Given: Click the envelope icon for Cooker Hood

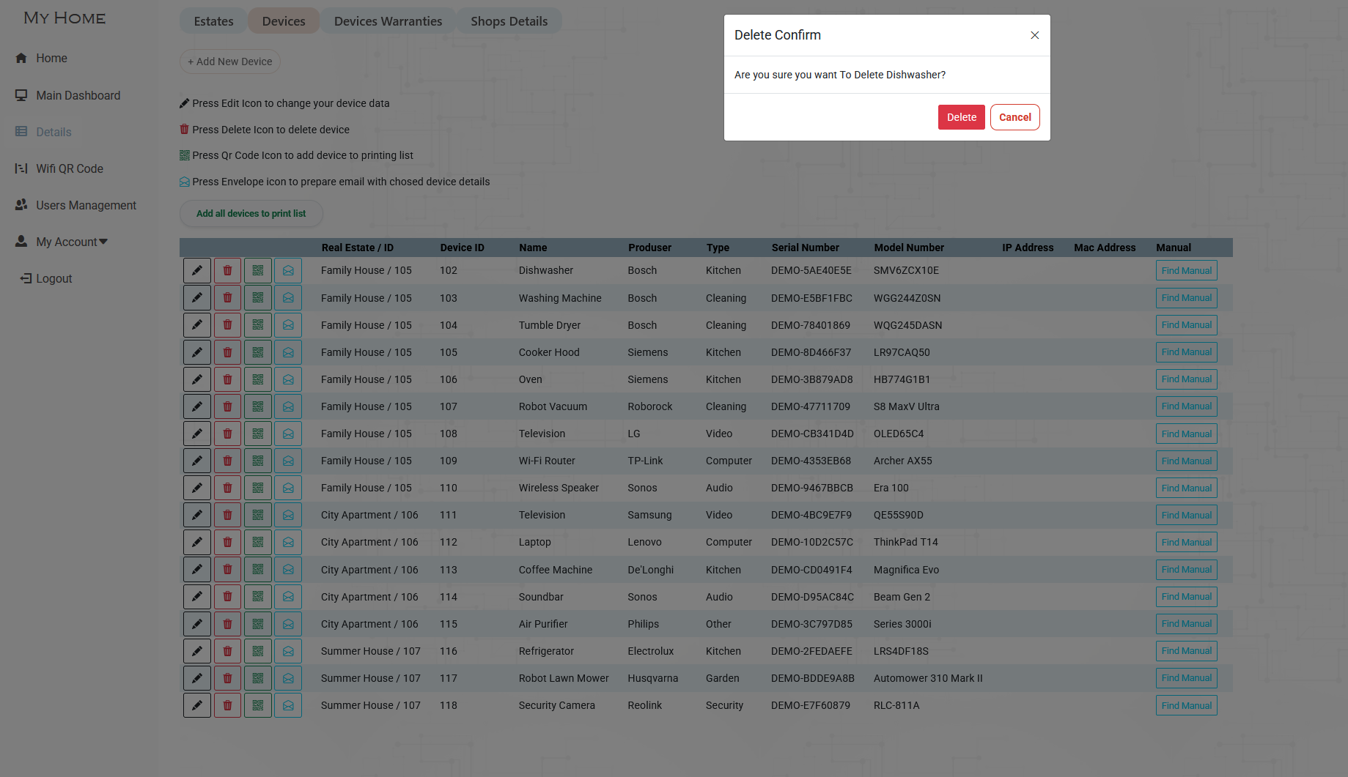Looking at the screenshot, I should point(288,352).
